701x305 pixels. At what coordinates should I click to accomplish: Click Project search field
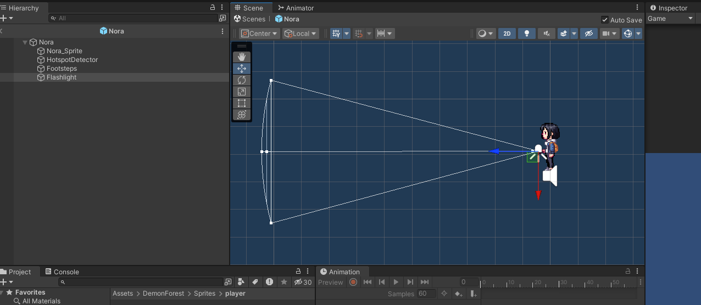click(x=141, y=282)
